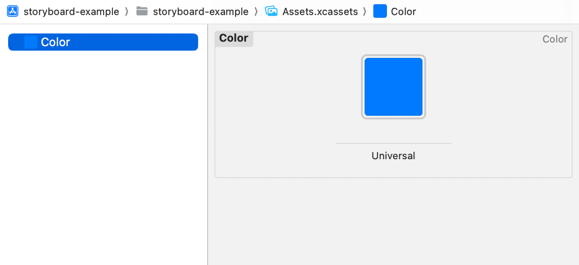Click the small blue swatch in sidebar list
The width and height of the screenshot is (579, 265).
coord(31,42)
